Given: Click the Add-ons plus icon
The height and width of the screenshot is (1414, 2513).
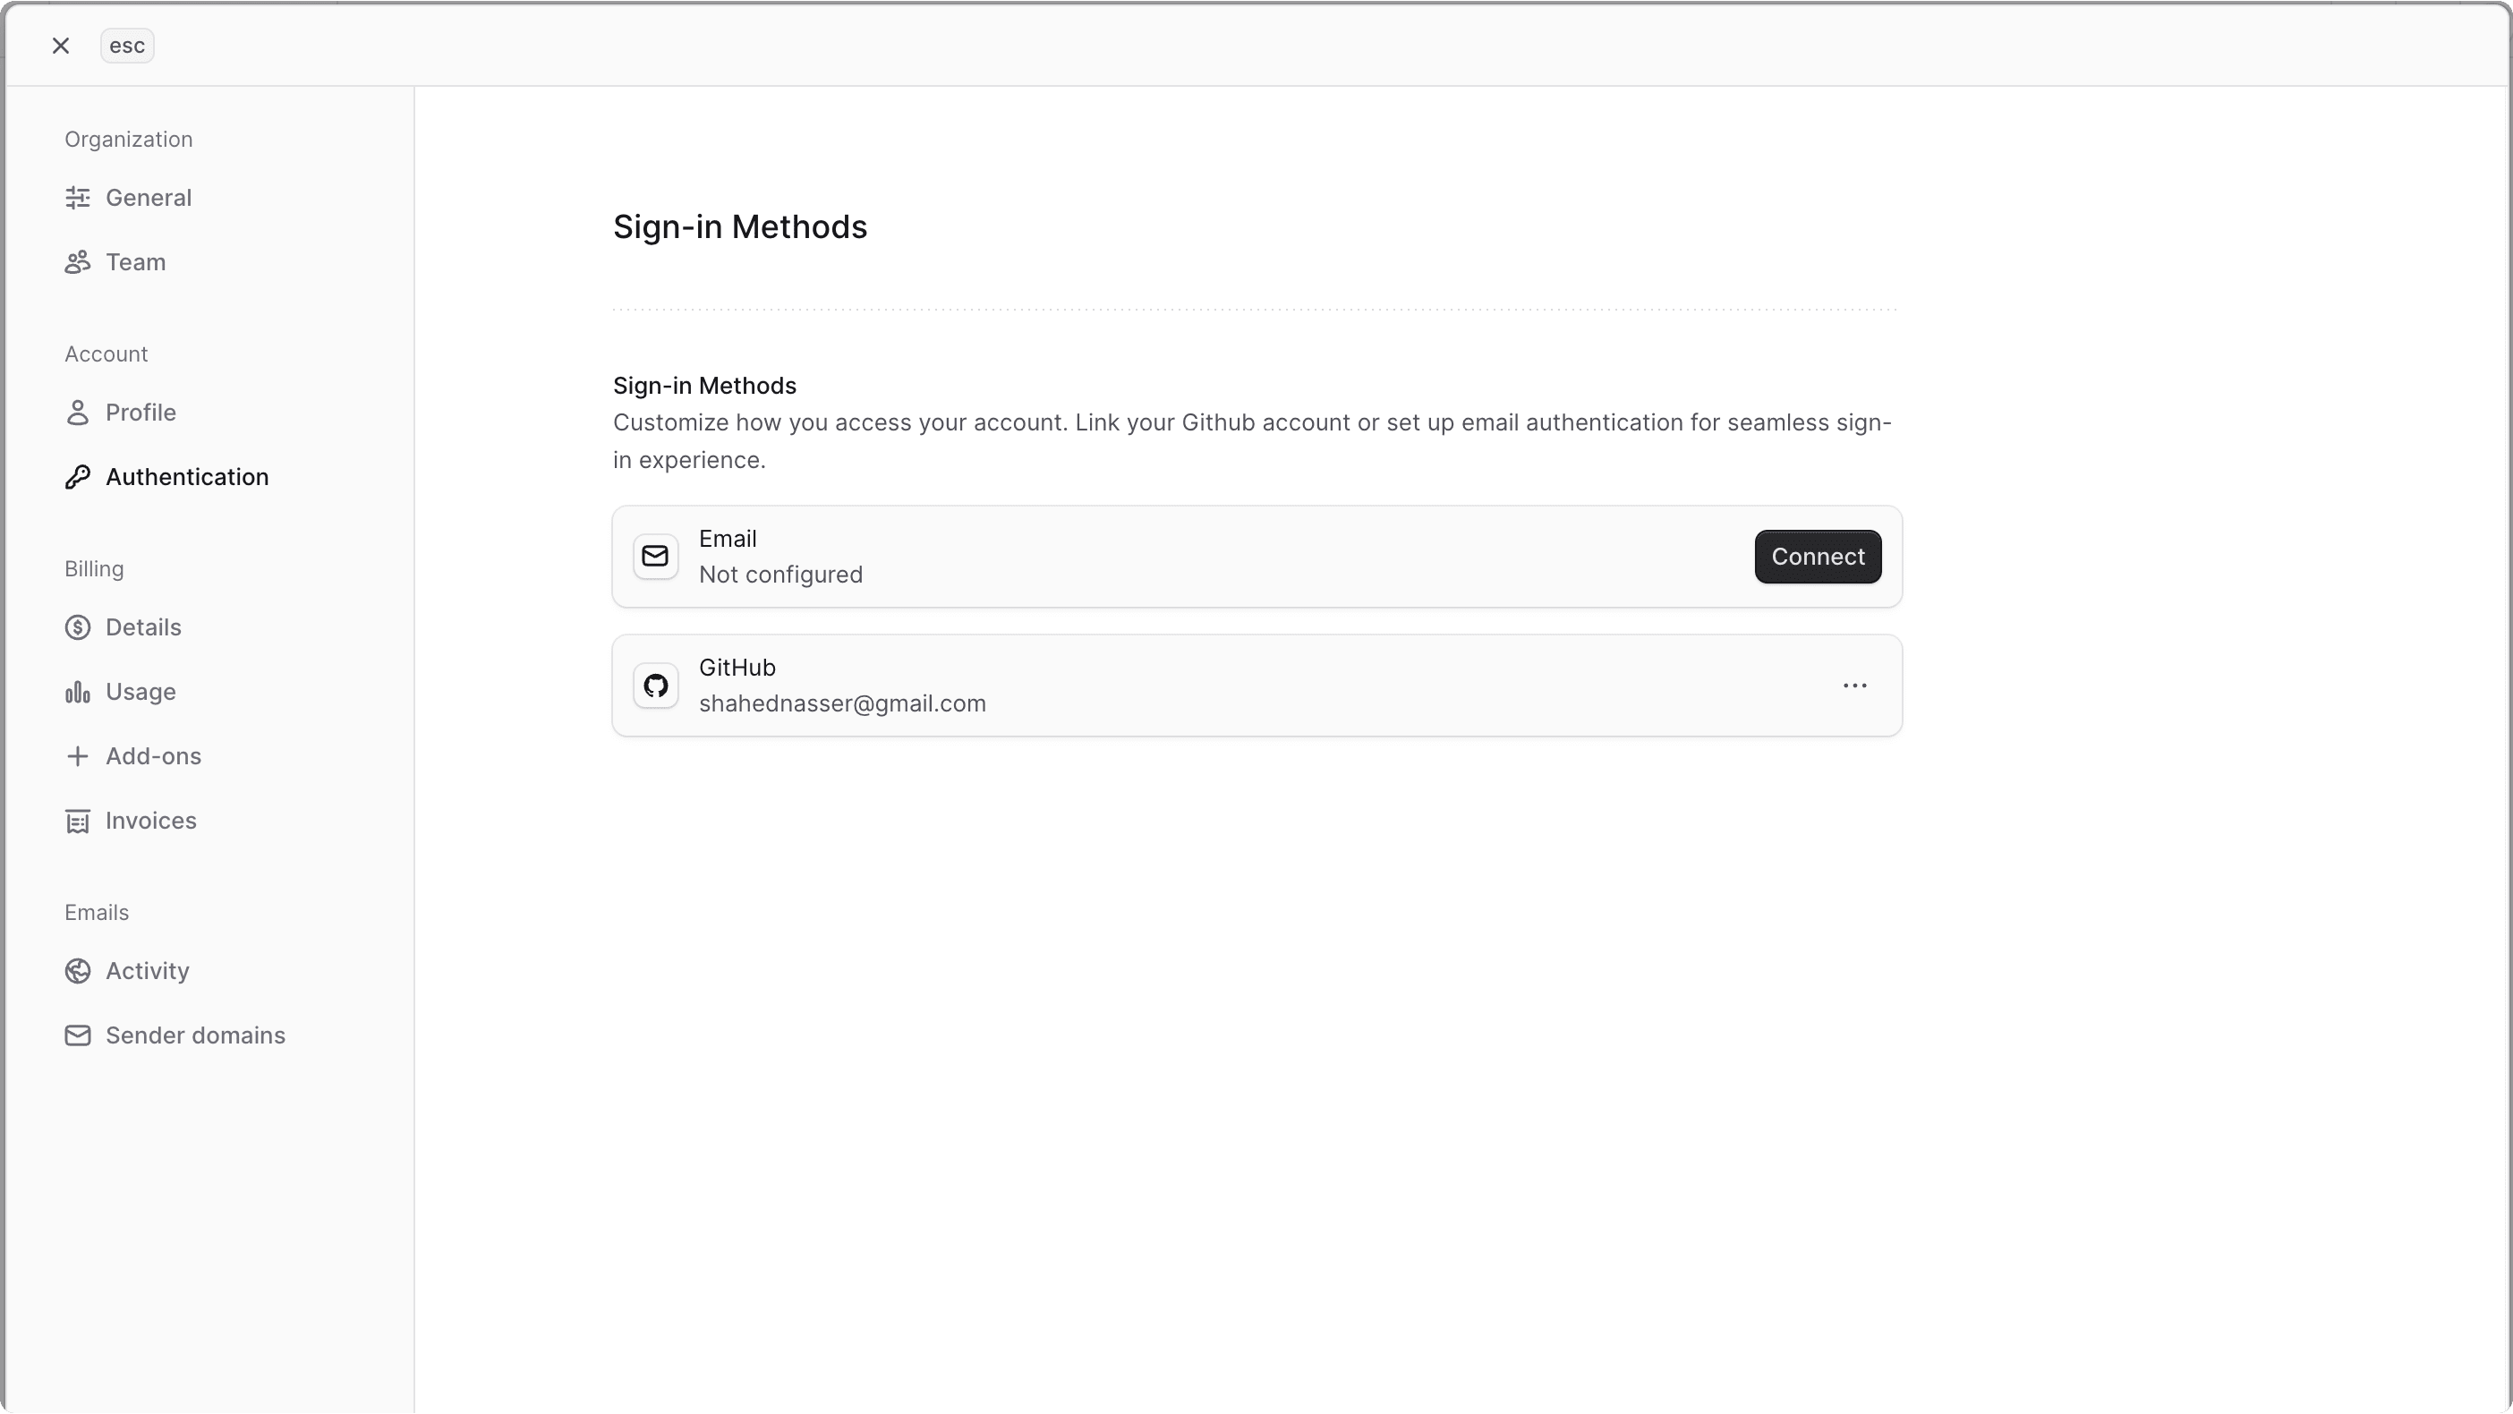Looking at the screenshot, I should (78, 756).
